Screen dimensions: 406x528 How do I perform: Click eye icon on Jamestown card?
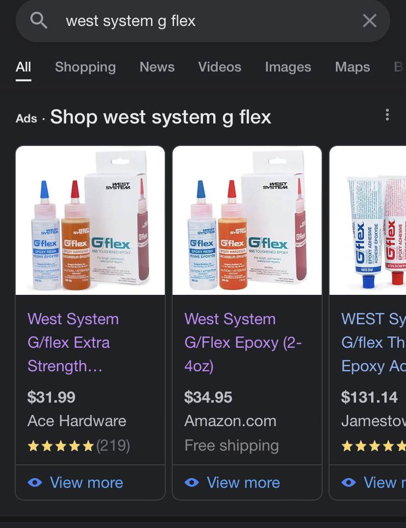tap(349, 482)
